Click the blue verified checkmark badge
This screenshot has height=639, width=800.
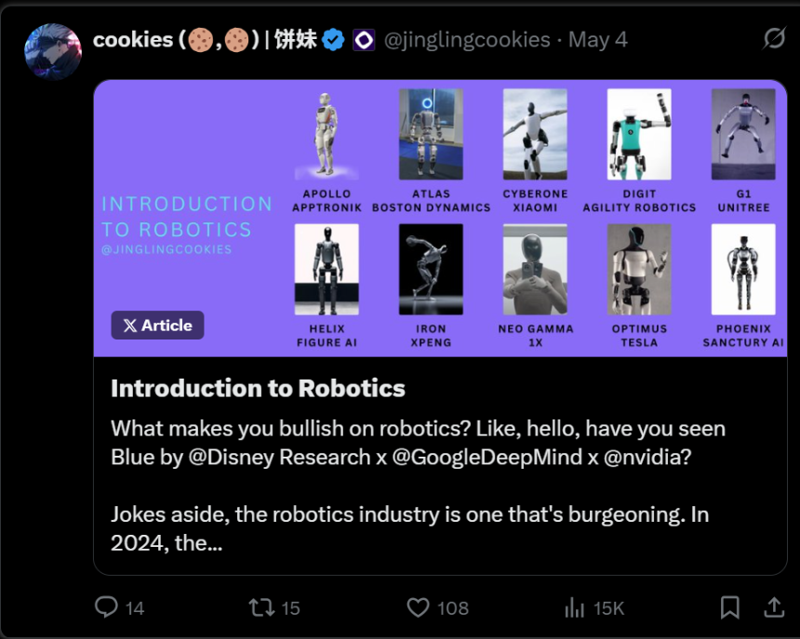click(334, 40)
